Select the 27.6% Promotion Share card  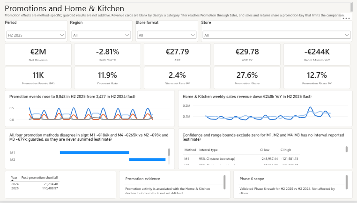point(247,78)
